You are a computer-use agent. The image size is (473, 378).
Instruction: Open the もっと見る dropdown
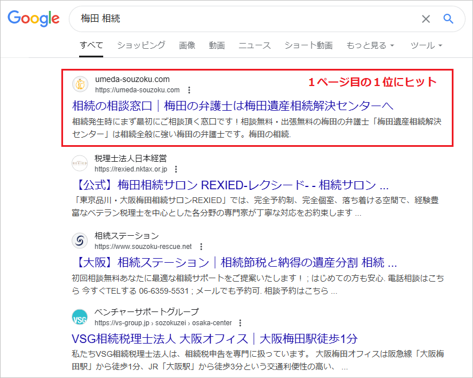370,44
